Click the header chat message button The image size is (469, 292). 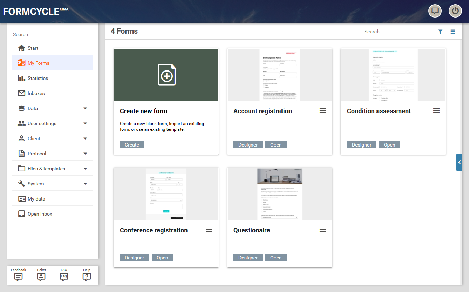click(435, 11)
